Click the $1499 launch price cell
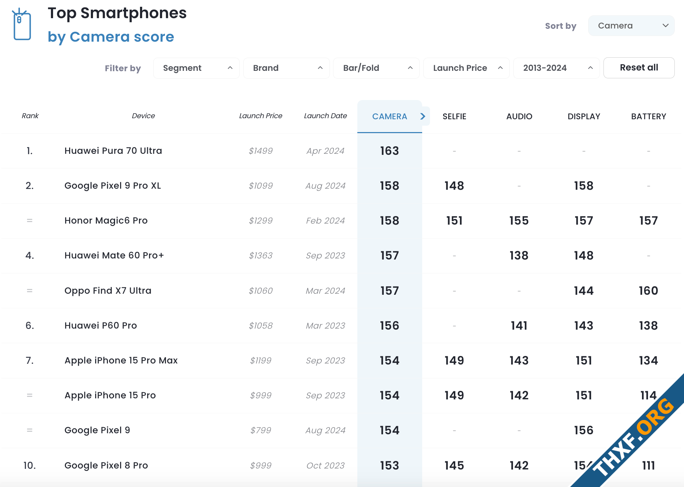The image size is (684, 487). click(x=260, y=151)
